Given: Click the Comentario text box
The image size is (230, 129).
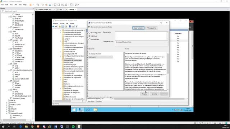Looking at the screenshot, I should point(141,35).
